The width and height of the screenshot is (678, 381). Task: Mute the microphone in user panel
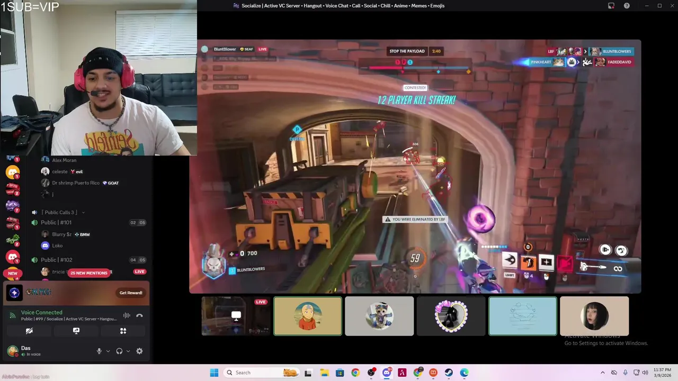click(x=99, y=351)
